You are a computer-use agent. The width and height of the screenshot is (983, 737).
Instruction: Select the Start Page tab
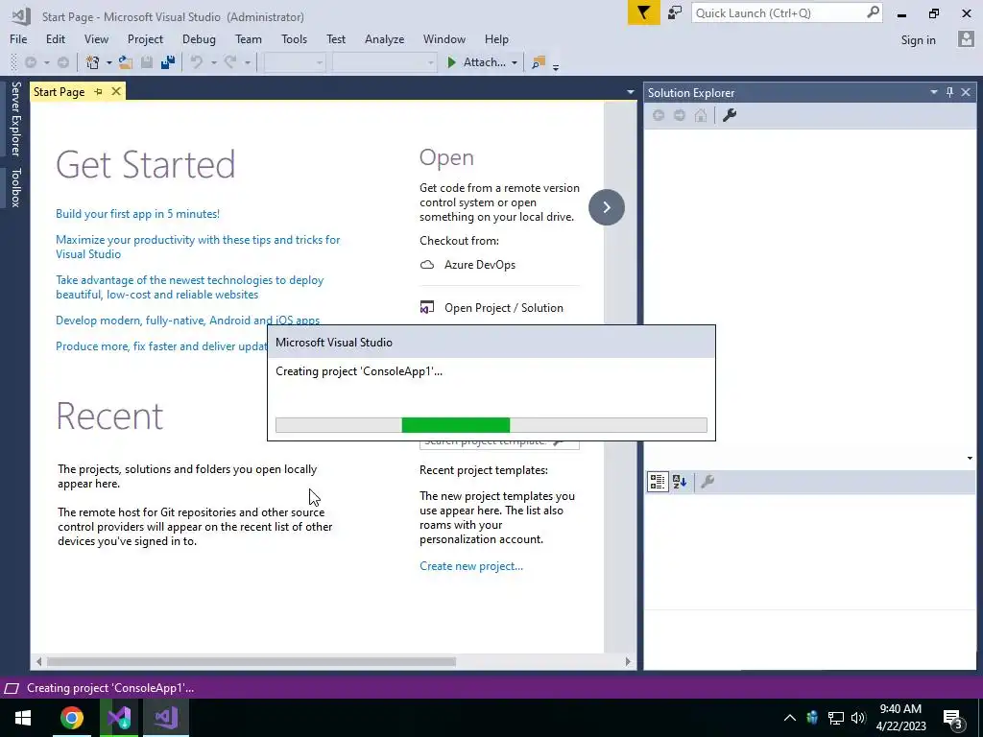click(x=59, y=91)
